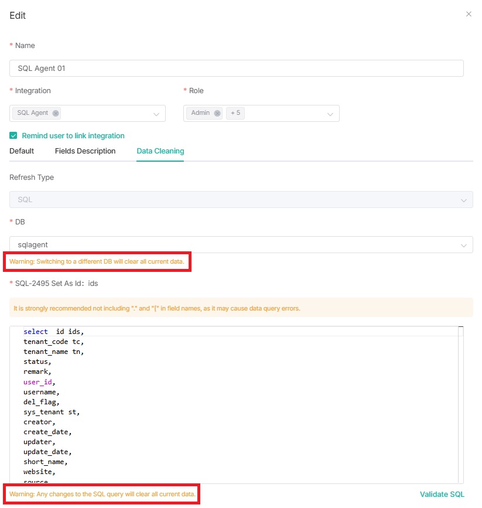Screen dimensions: 482x508
Task: Toggle Remind user to link integration checkbox
Action: pos(13,136)
